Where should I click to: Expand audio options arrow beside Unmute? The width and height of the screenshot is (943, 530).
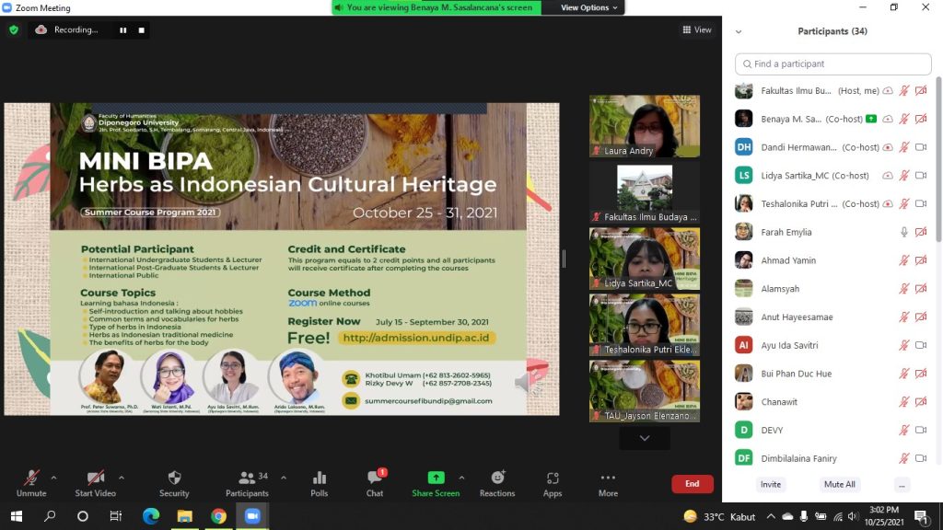coord(53,478)
